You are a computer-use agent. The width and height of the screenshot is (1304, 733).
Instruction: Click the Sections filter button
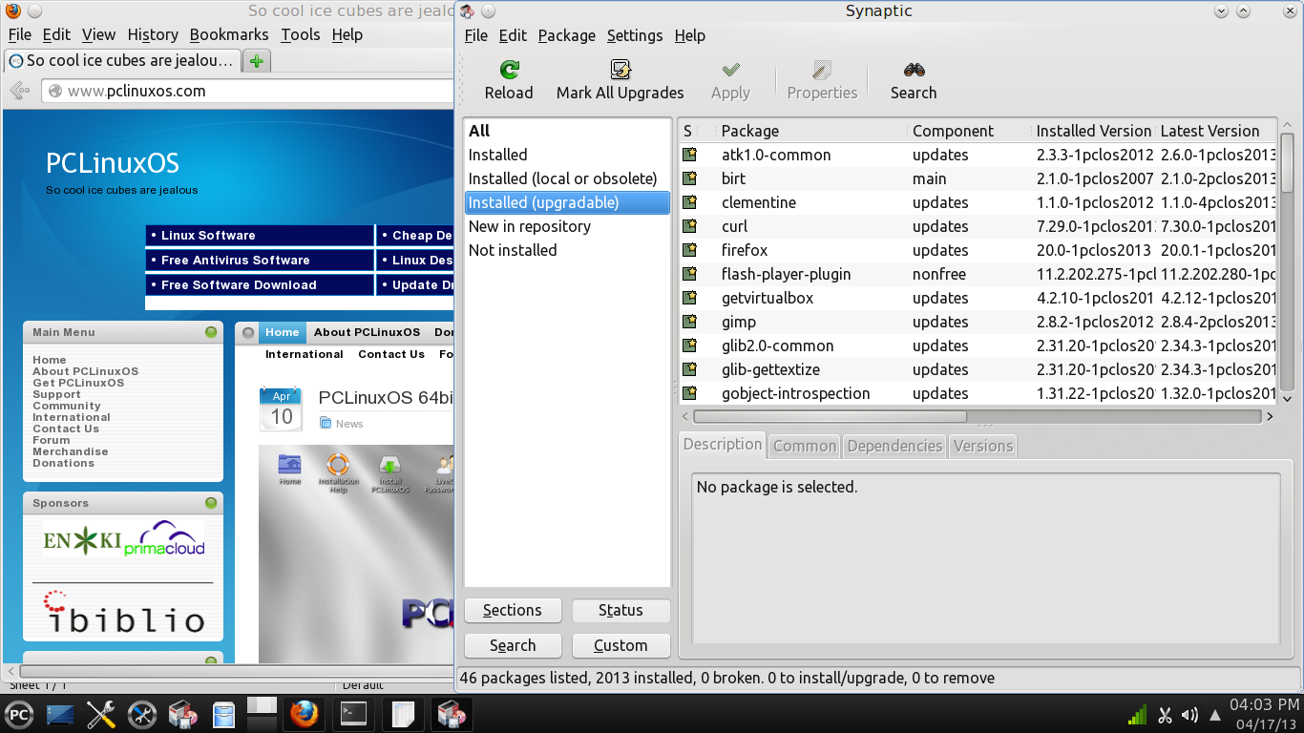pos(513,611)
